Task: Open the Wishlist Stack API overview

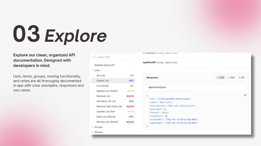Action: click(104, 65)
